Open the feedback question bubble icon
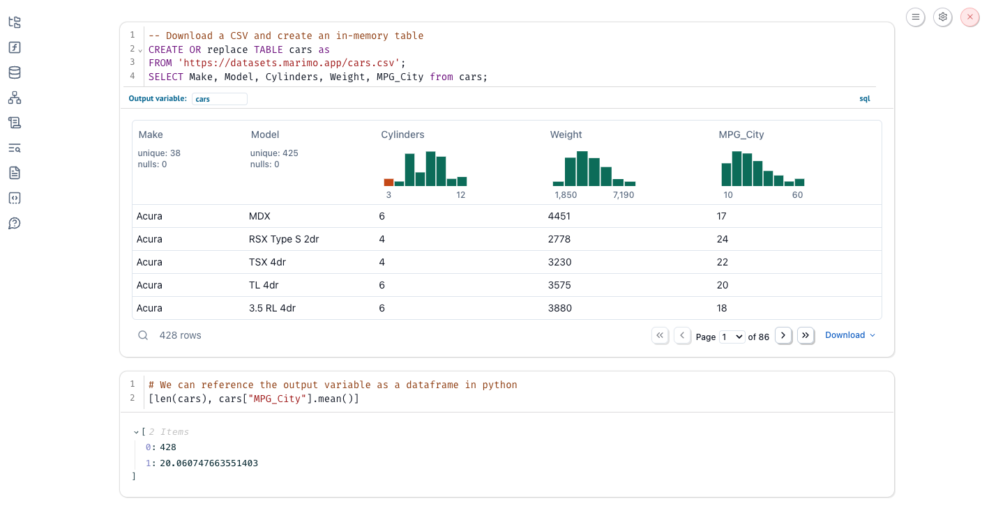Viewport: 982px width, 508px height. pos(14,223)
